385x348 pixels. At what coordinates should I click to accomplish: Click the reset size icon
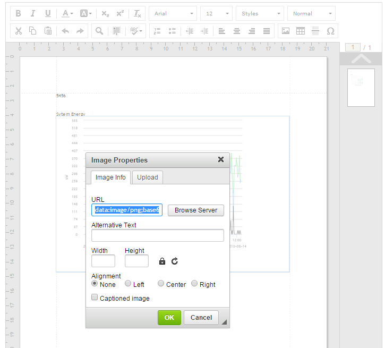[174, 261]
